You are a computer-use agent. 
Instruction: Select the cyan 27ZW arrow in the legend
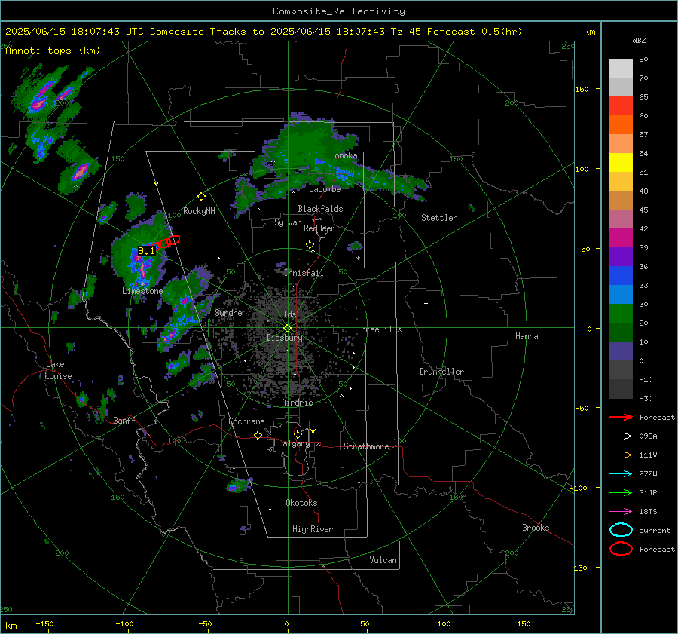(x=621, y=474)
